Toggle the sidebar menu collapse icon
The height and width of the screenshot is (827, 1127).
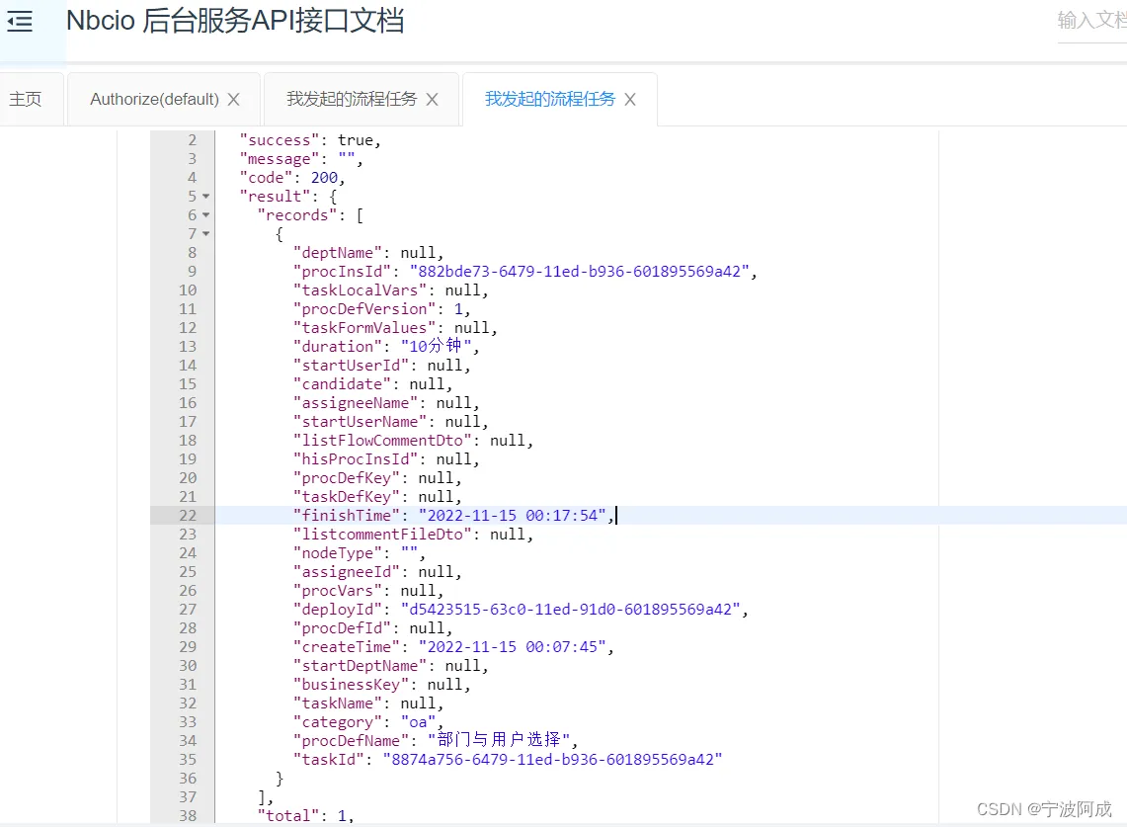pyautogui.click(x=20, y=22)
